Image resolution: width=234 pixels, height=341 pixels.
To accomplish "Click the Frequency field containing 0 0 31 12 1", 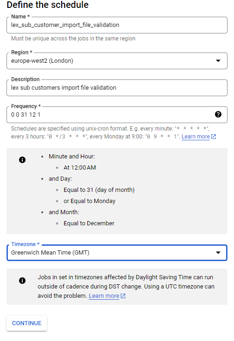I will pyautogui.click(x=117, y=115).
